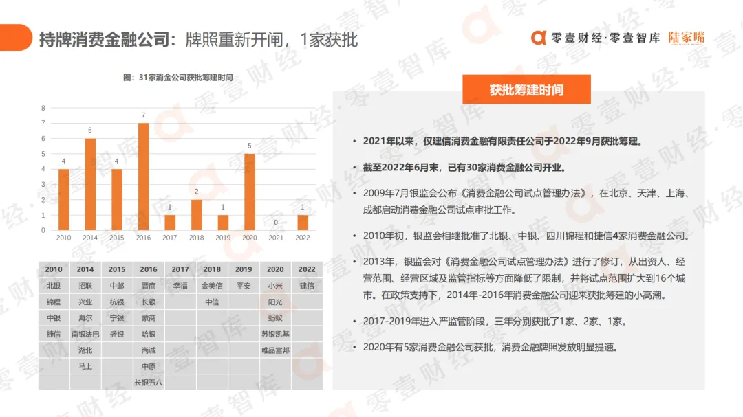Click the table cell 中信
Screen dimensions: 743x417
[212, 302]
